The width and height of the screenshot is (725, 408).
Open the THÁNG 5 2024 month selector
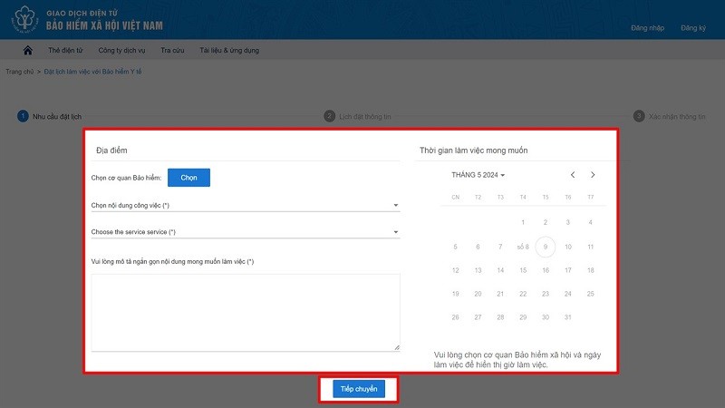coord(478,175)
